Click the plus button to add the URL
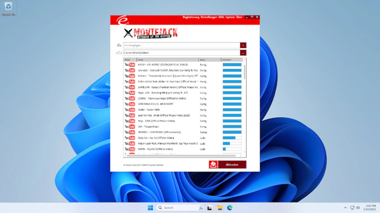Screen dimensions: 380x213 coord(243,45)
